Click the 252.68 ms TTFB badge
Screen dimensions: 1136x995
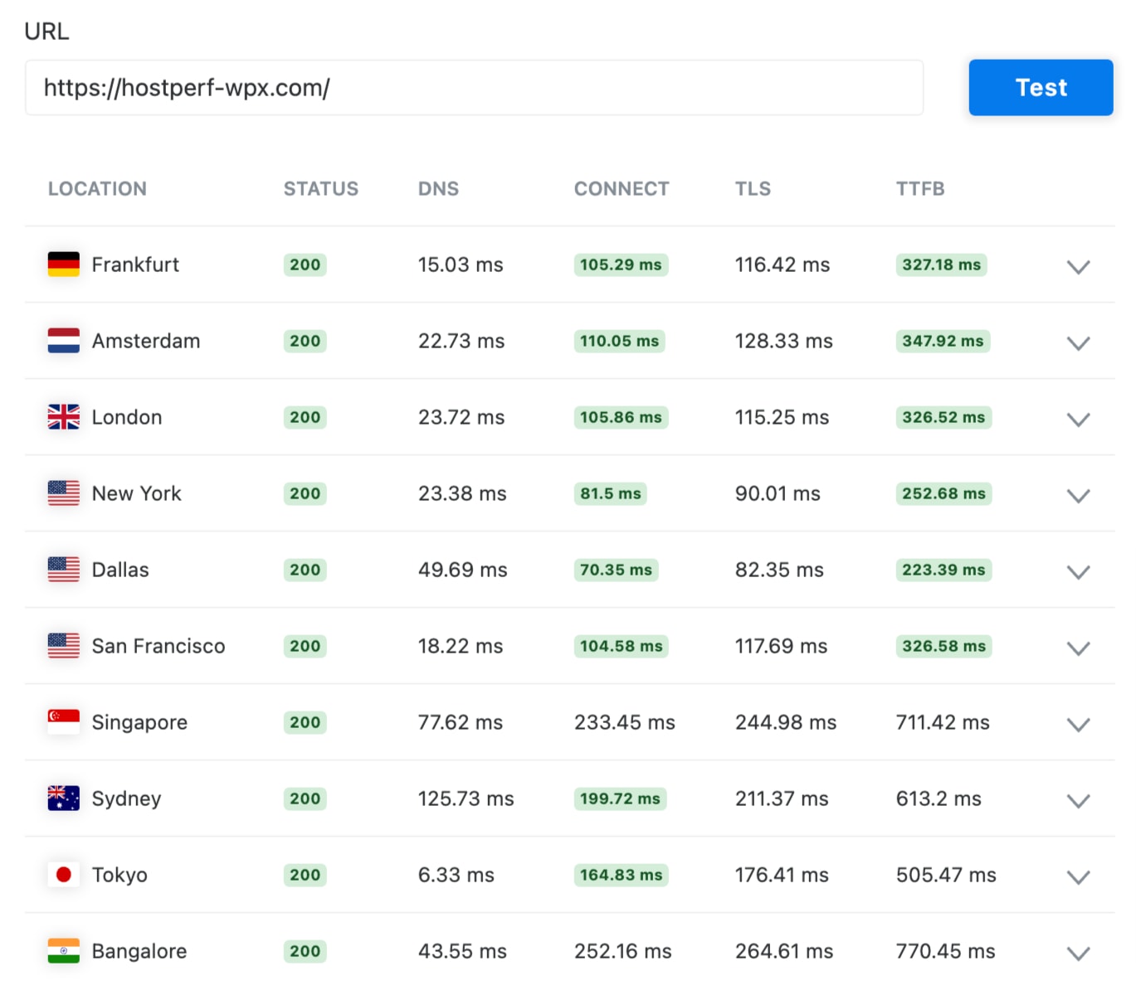pyautogui.click(x=944, y=493)
